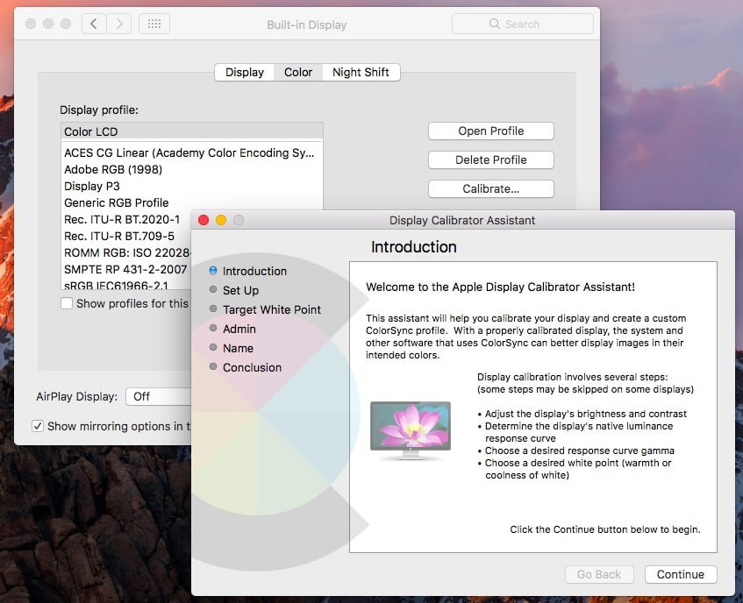Toggle the show mirroring options checkbox
This screenshot has width=743, height=603.
(39, 426)
